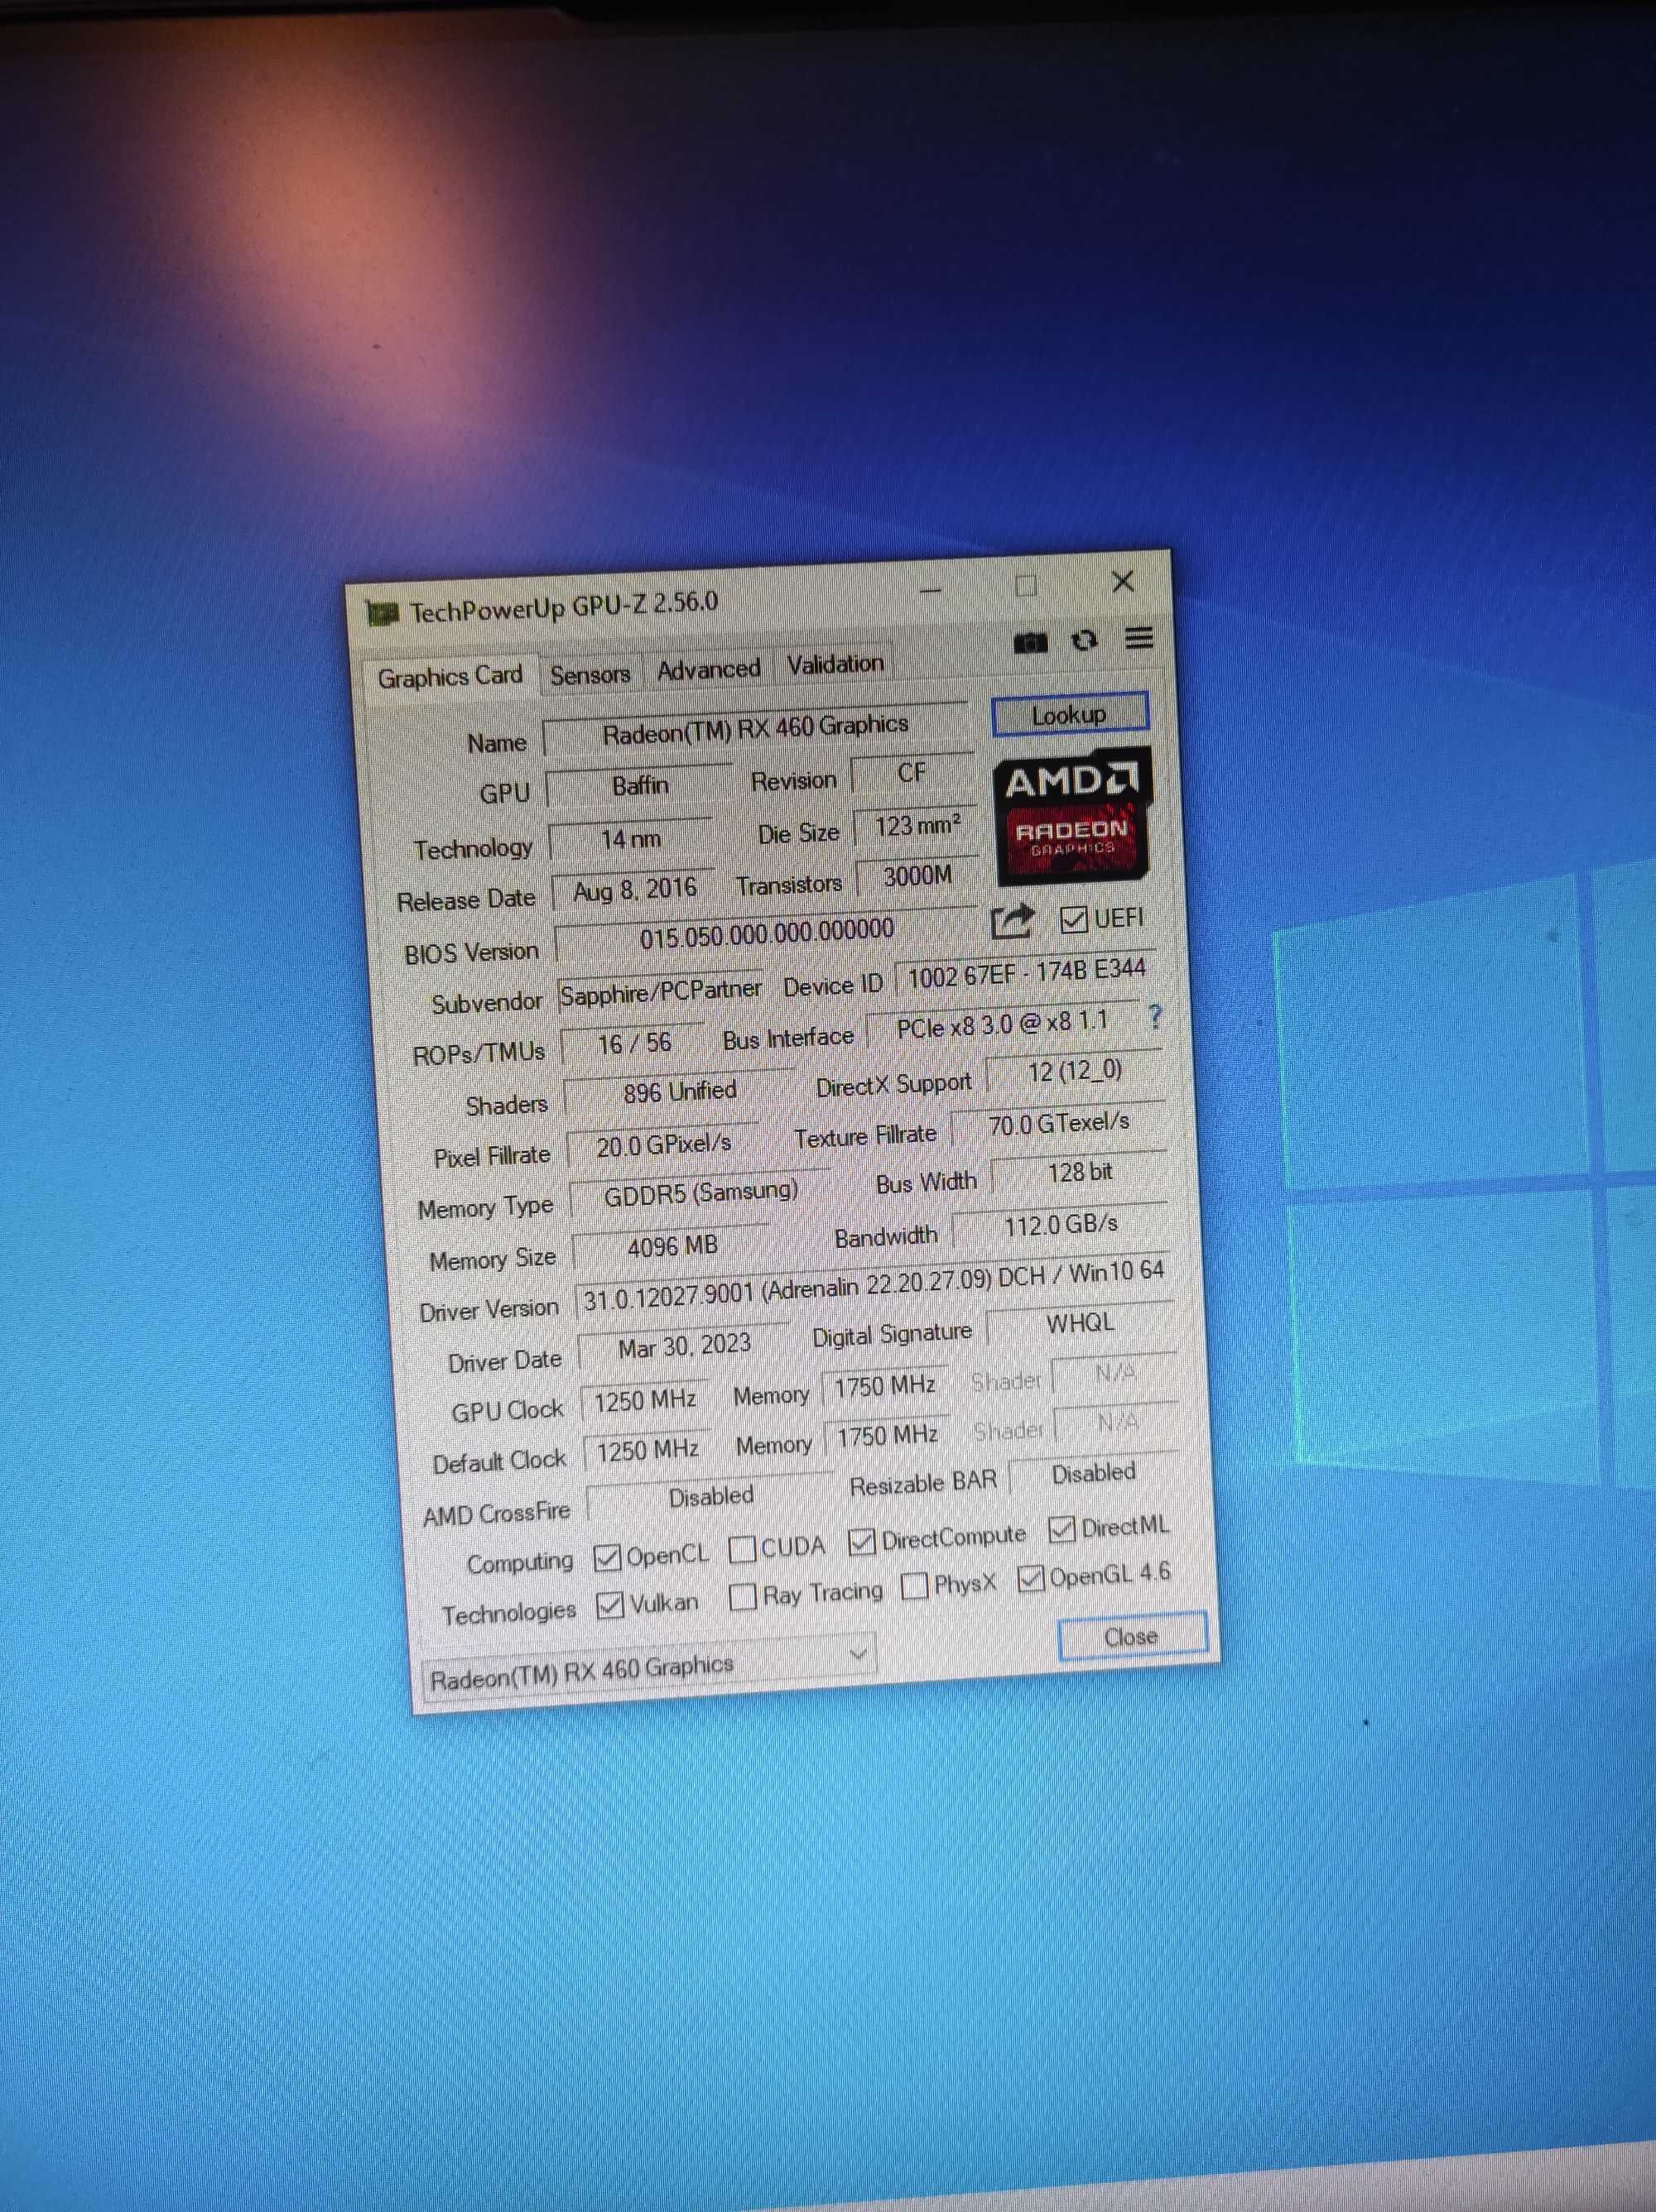
Task: Click the ROPs/TMUs value 16 / 56
Action: pyautogui.click(x=633, y=1044)
